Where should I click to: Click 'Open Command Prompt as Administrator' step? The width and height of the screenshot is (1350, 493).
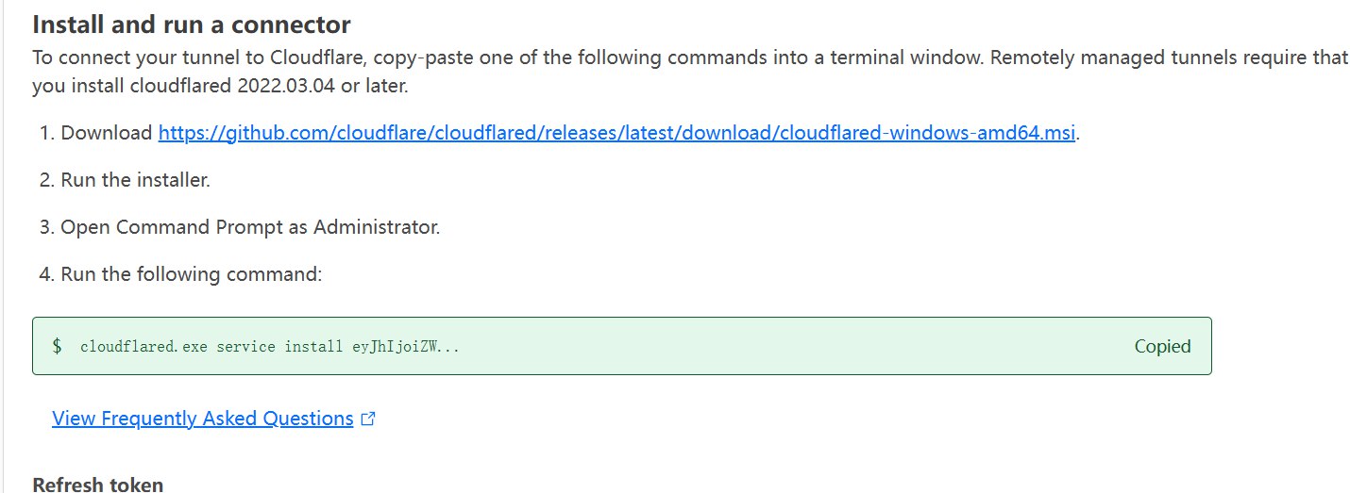250,227
